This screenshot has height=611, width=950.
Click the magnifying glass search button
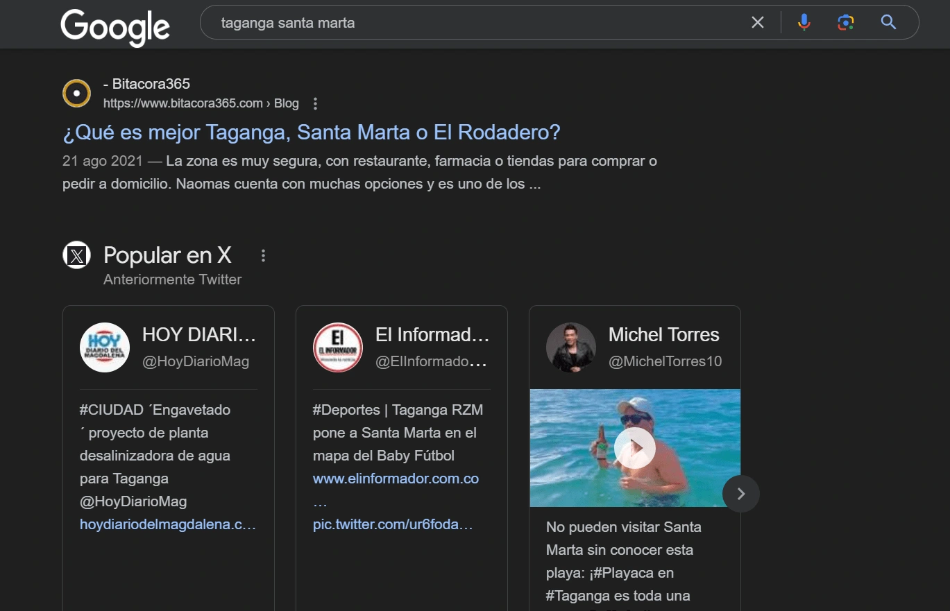[x=889, y=23]
